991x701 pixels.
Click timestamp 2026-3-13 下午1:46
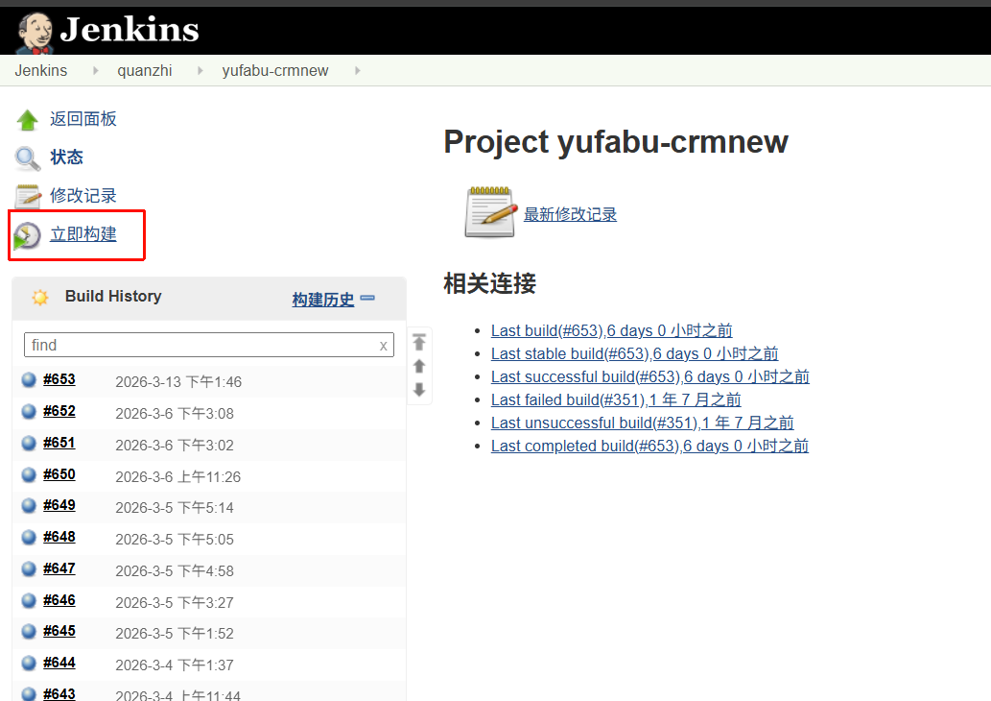[x=178, y=381]
